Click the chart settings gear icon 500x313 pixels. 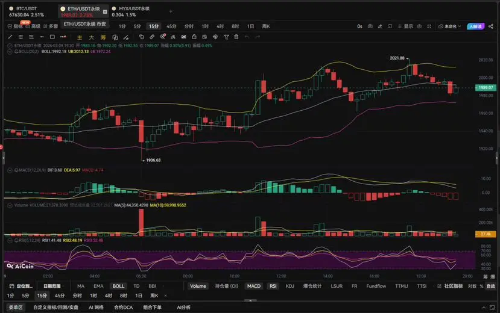[x=419, y=26]
